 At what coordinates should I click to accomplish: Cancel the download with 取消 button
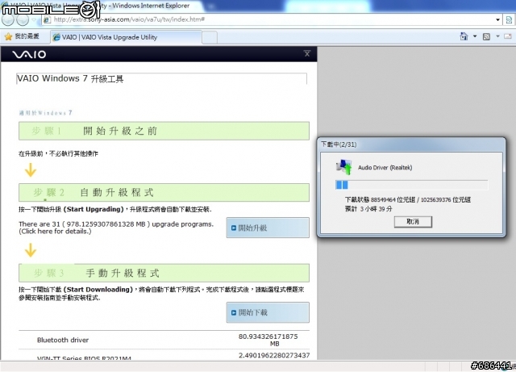coord(413,222)
